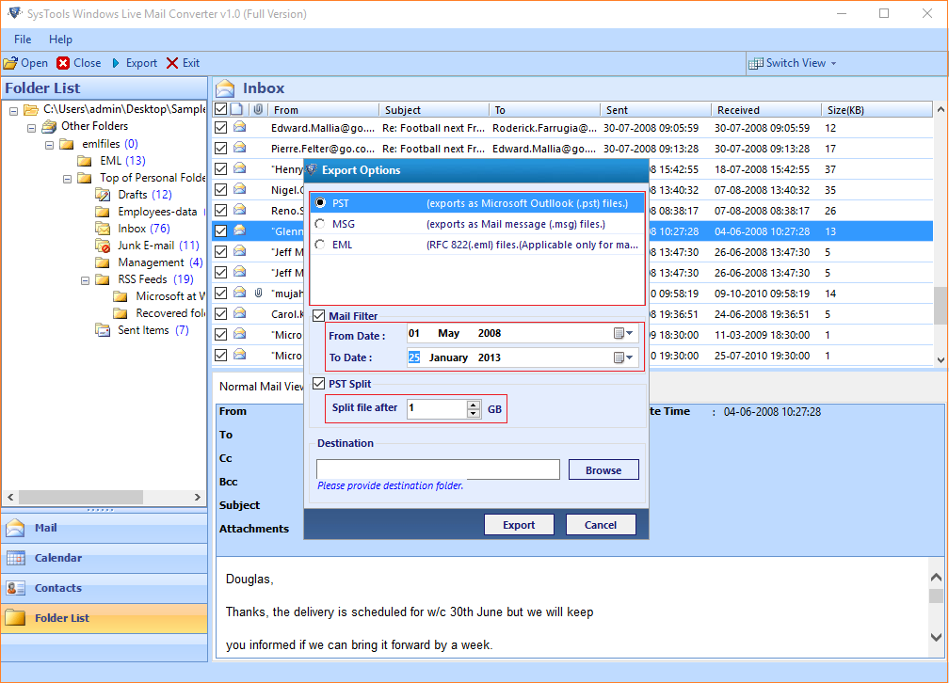Click the Split file after size field
The image size is (949, 683).
[437, 408]
